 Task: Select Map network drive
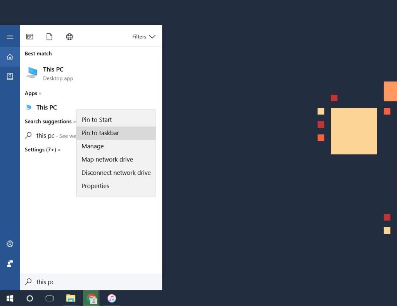(107, 159)
